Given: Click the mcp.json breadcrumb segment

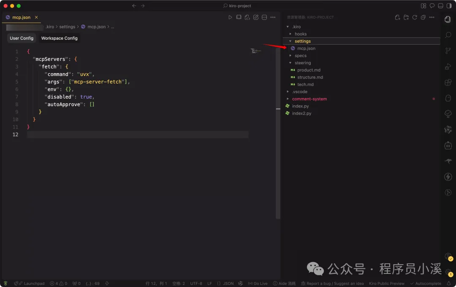Looking at the screenshot, I should [x=97, y=27].
